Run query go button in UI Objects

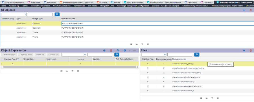point(57,14)
